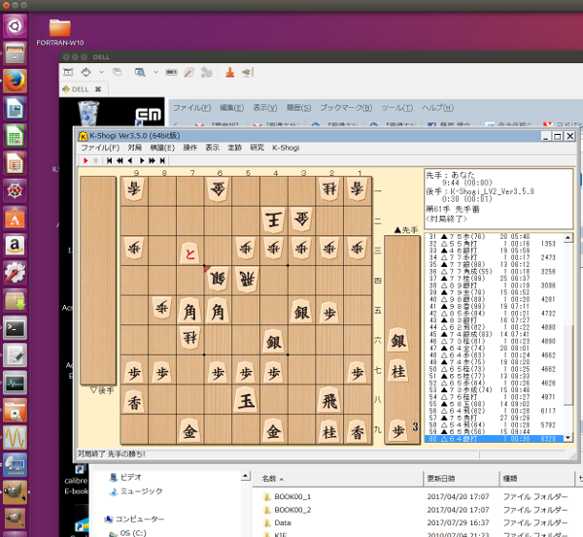583x537 pixels.
Task: Select the 歩 pawn in 先手 piece stand
Action: [398, 431]
